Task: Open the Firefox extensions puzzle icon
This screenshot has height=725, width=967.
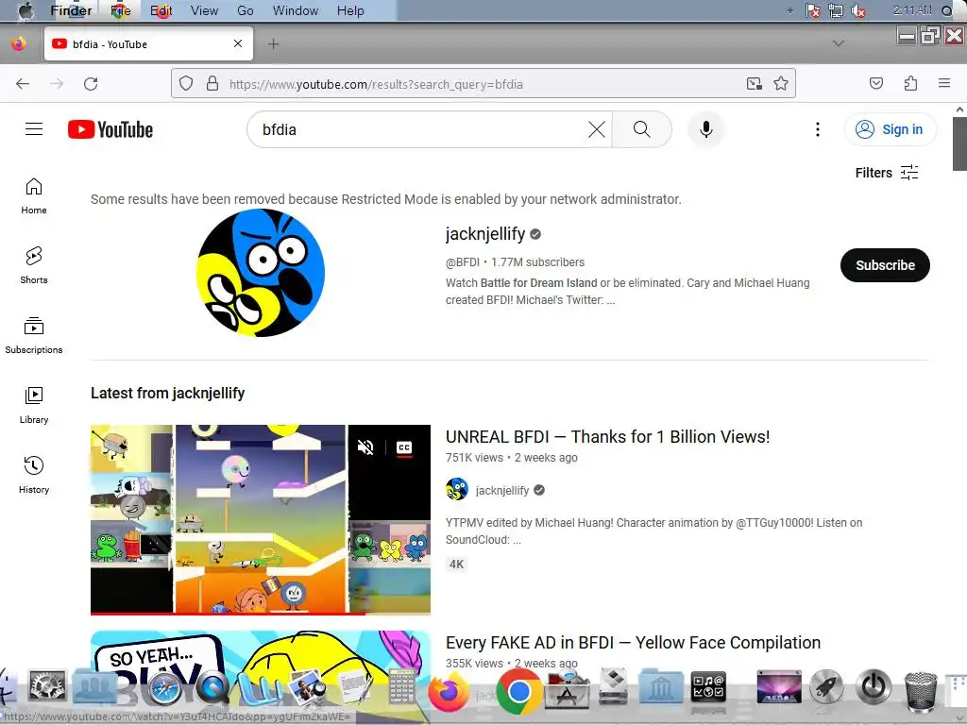Action: coord(911,83)
